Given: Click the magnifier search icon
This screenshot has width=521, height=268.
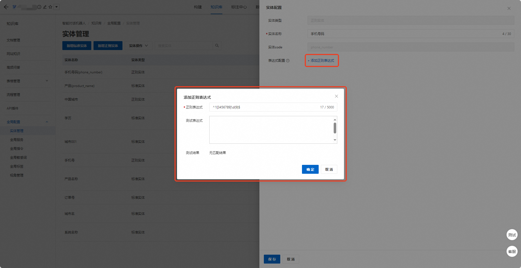Looking at the screenshot, I should pyautogui.click(x=217, y=46).
